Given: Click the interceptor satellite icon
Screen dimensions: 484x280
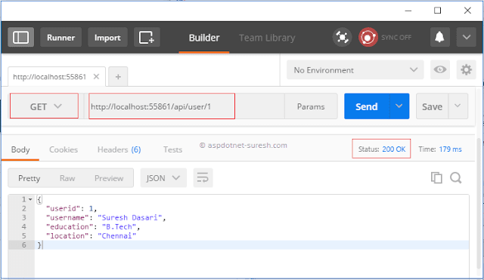Looking at the screenshot, I should [342, 38].
